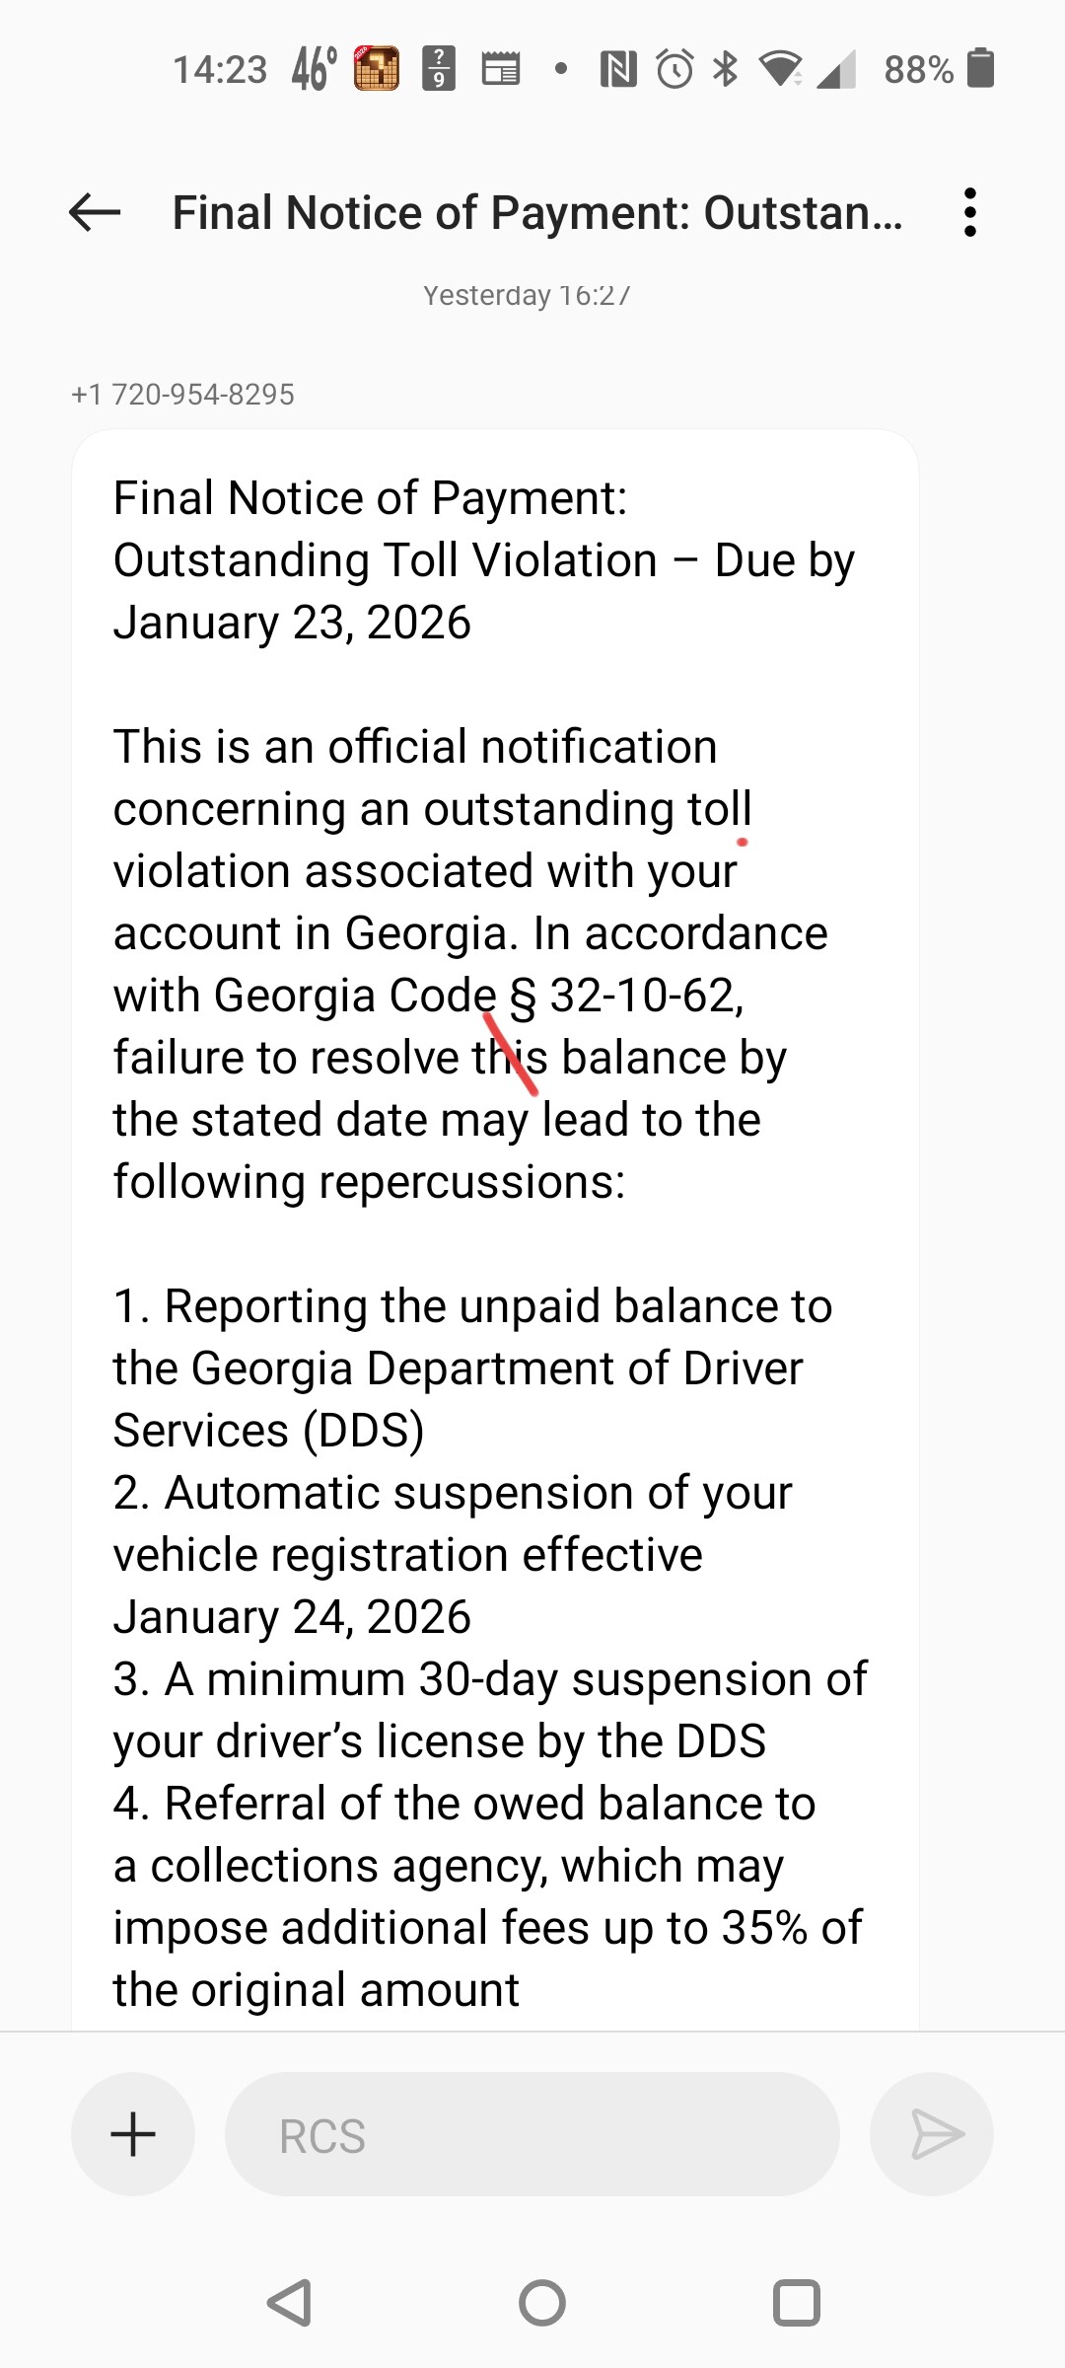
Task: Tap the Wi-Fi signal status icon
Action: point(780,69)
